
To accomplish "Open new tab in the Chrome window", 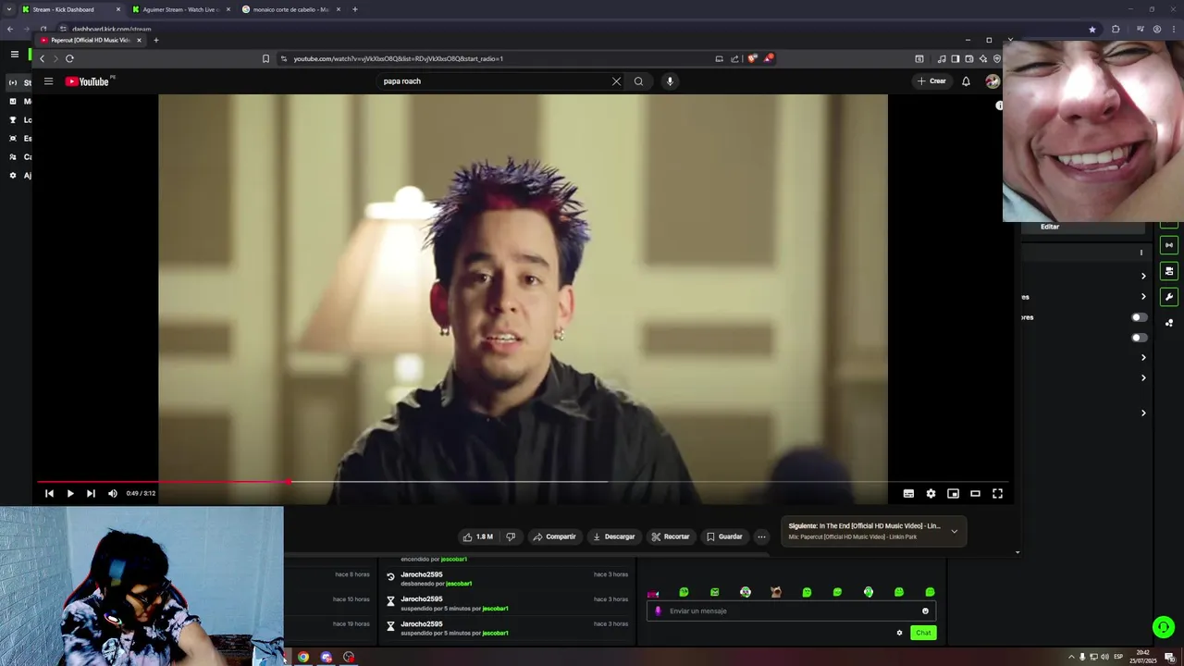I will 355,9.
